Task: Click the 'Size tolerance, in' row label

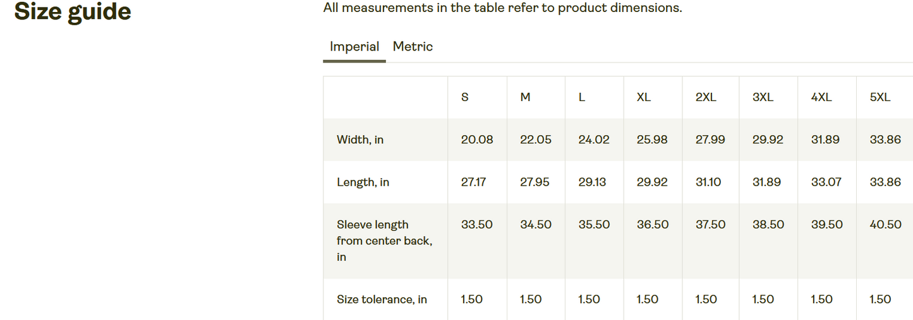Action: click(382, 300)
